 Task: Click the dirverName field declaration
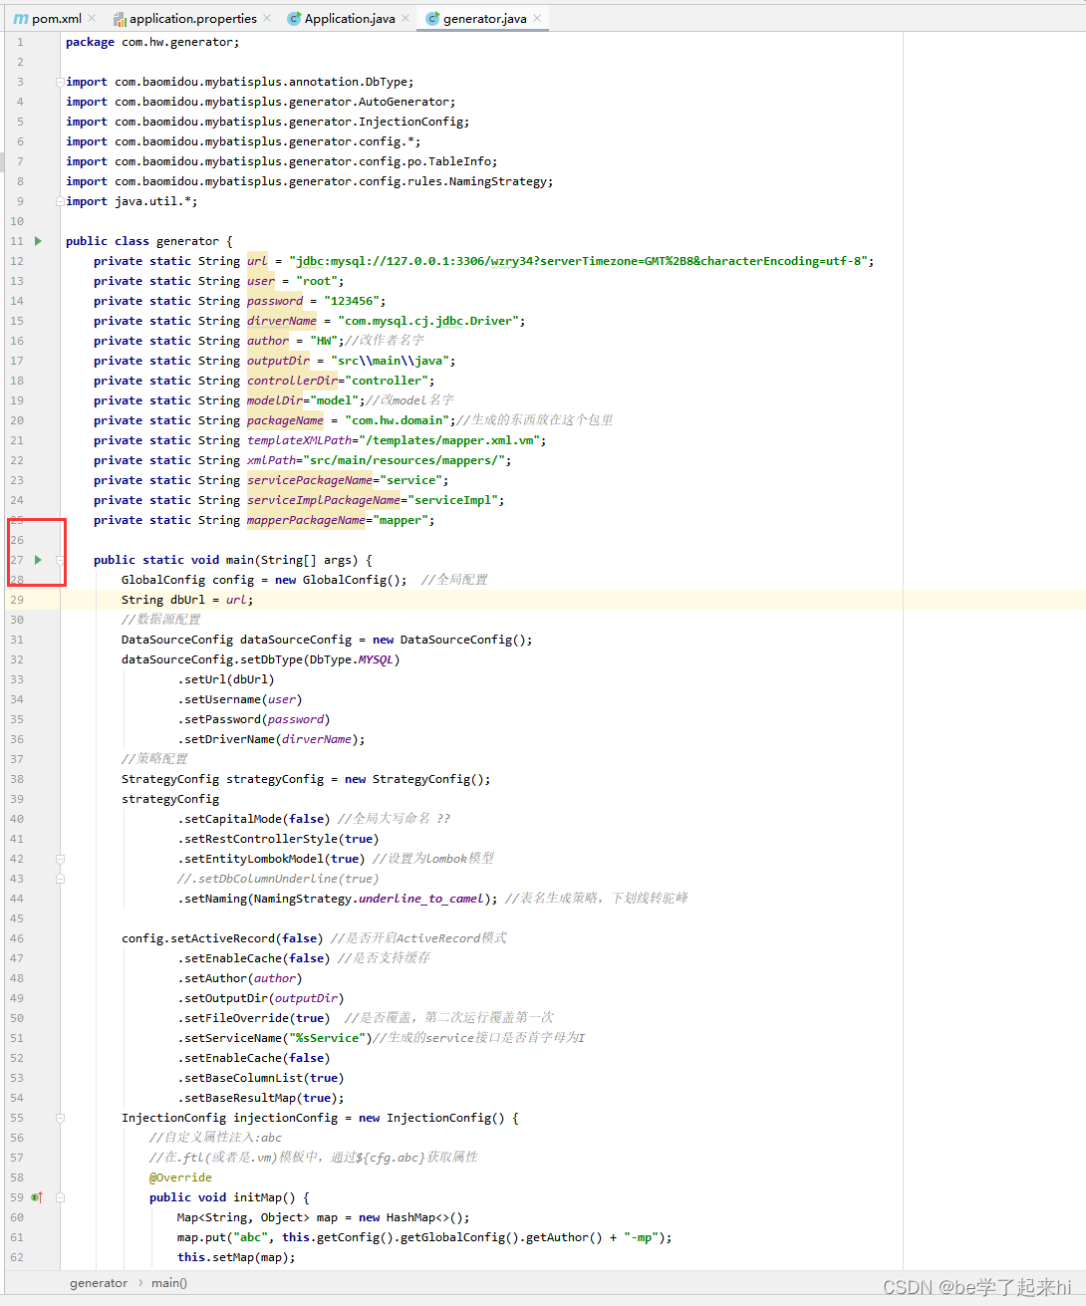(282, 321)
